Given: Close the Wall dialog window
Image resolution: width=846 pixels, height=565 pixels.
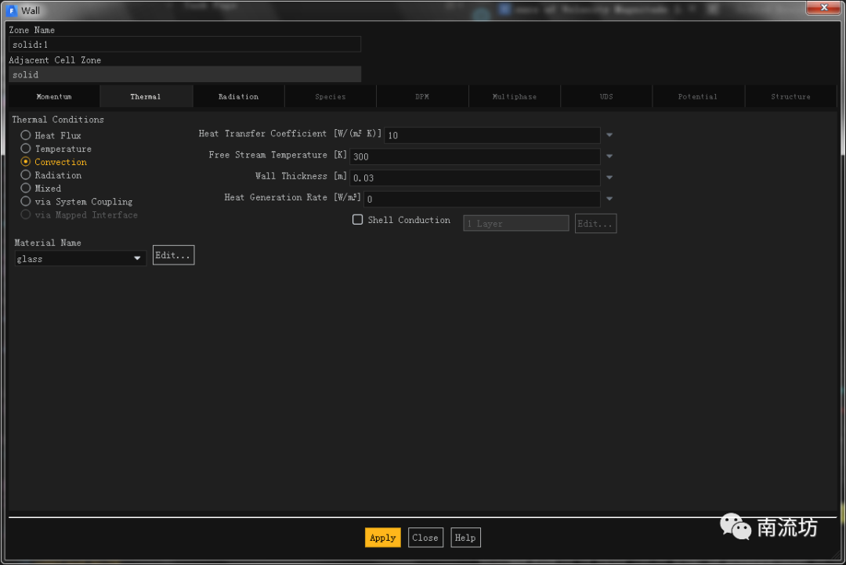Looking at the screenshot, I should coord(824,8).
